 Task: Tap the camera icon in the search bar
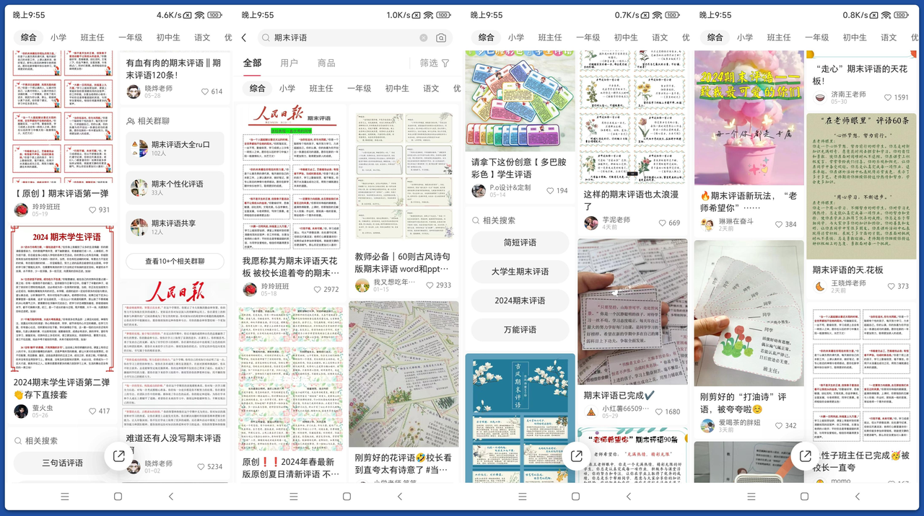441,37
